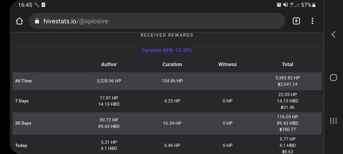
Task: Tap the browser home icon
Action: coord(19,21)
